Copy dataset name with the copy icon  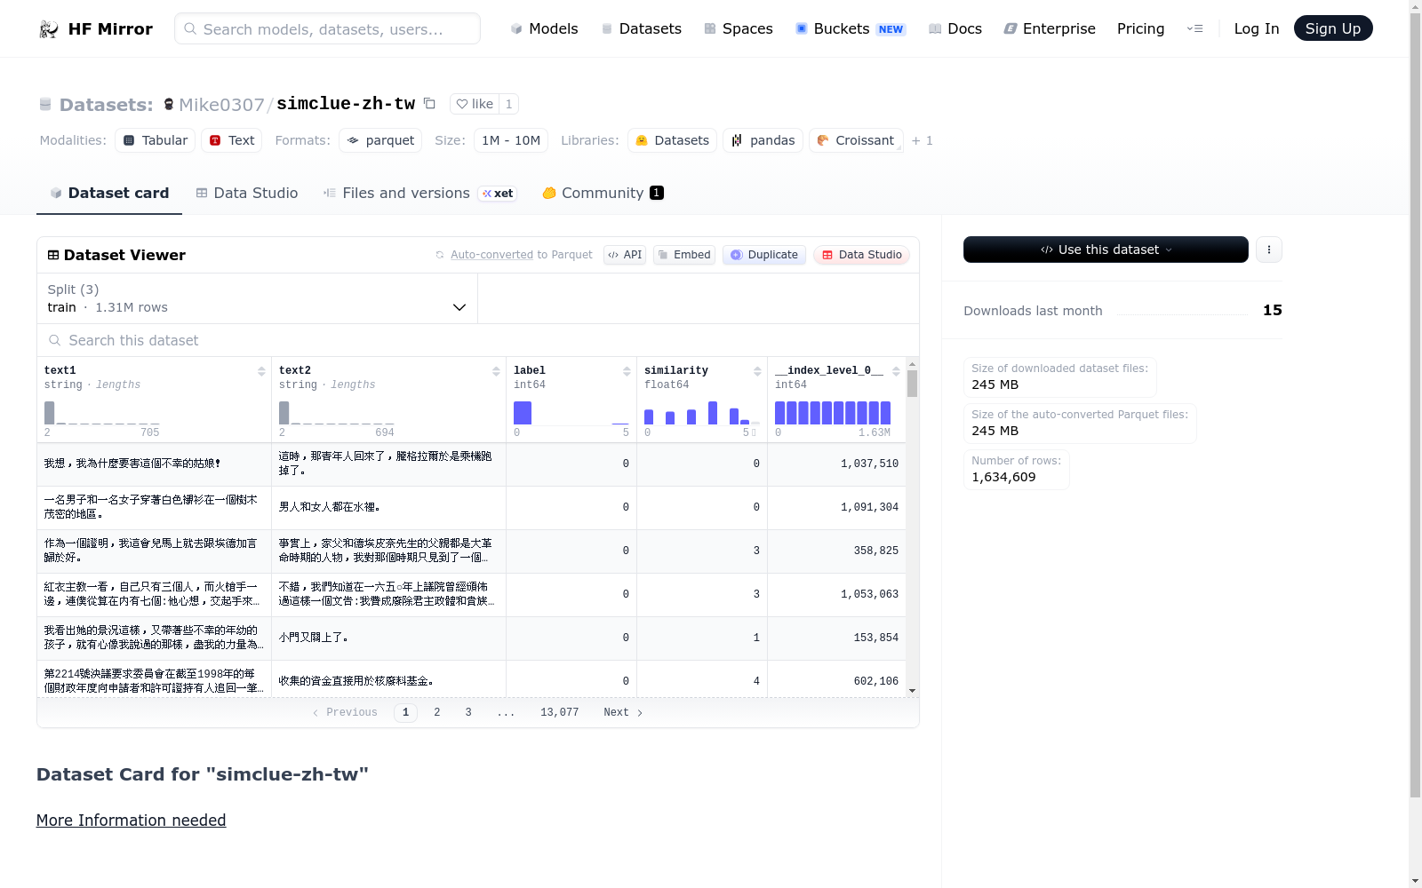[429, 104]
